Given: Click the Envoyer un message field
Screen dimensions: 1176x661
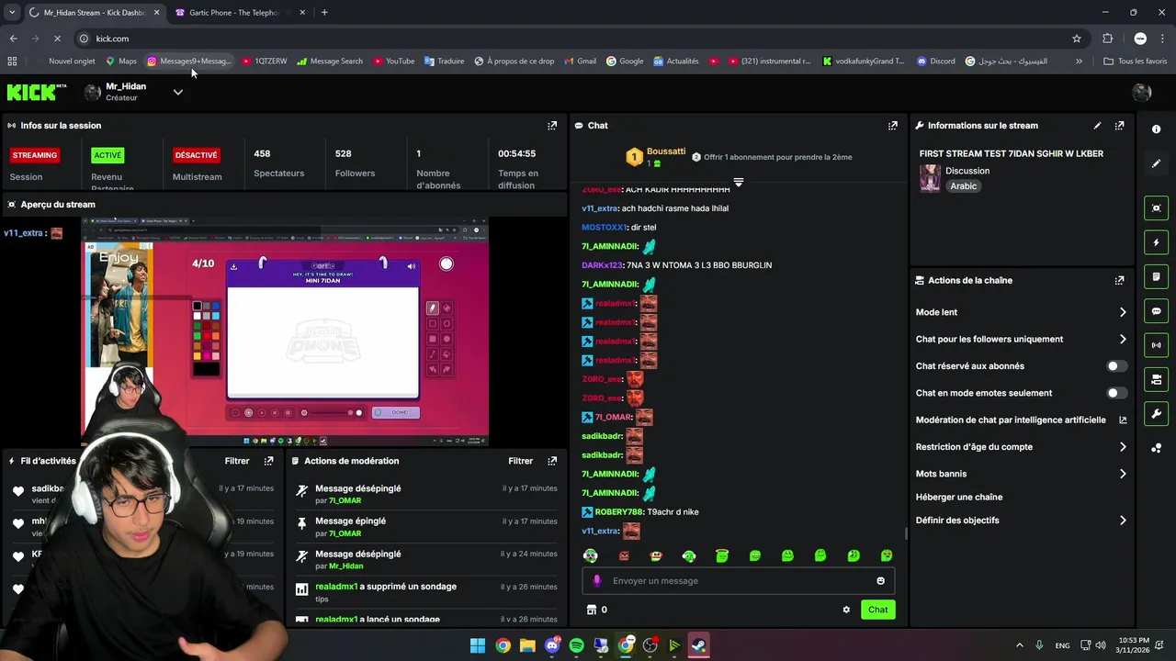Looking at the screenshot, I should click(738, 580).
